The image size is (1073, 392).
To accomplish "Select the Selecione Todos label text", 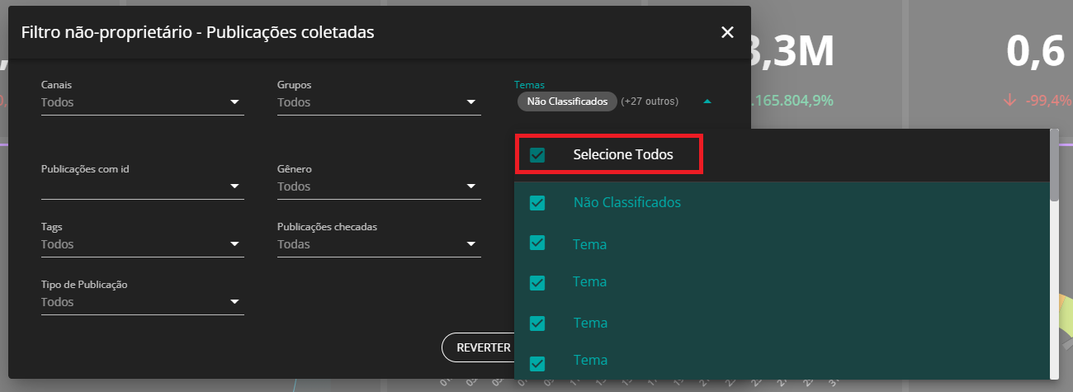I will pos(623,155).
